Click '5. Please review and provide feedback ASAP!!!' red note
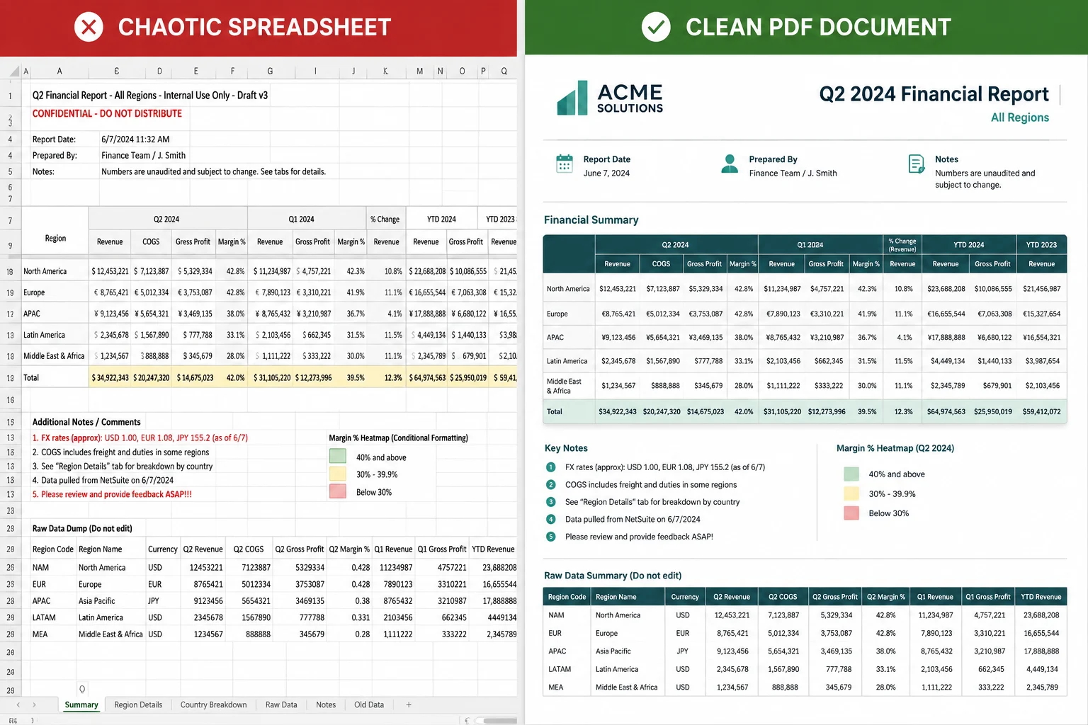Viewport: 1088px width, 725px height. (x=112, y=494)
